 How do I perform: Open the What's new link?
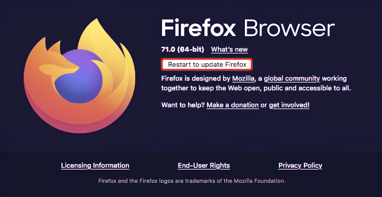[x=229, y=49]
